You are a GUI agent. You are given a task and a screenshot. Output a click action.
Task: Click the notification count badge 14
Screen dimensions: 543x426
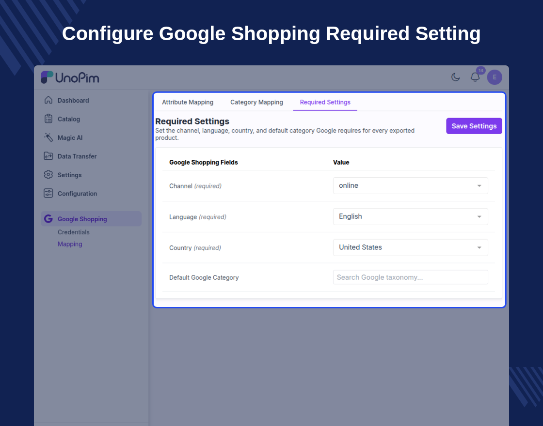pos(480,71)
